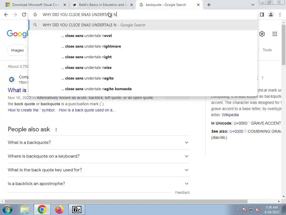Image resolution: width=286 pixels, height=215 pixels.
Task: Choose suggestion 'close sans undertale novel'
Action: click(143, 36)
